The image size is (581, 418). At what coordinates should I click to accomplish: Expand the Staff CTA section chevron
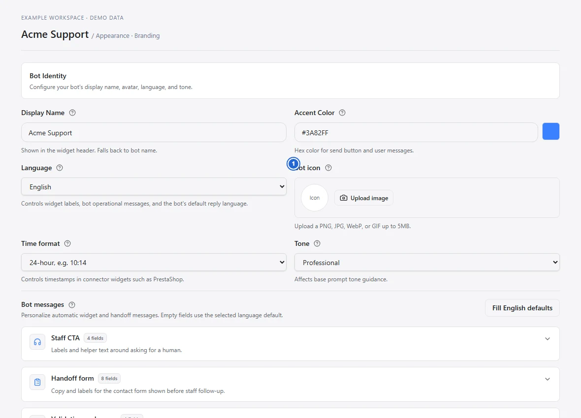point(548,339)
